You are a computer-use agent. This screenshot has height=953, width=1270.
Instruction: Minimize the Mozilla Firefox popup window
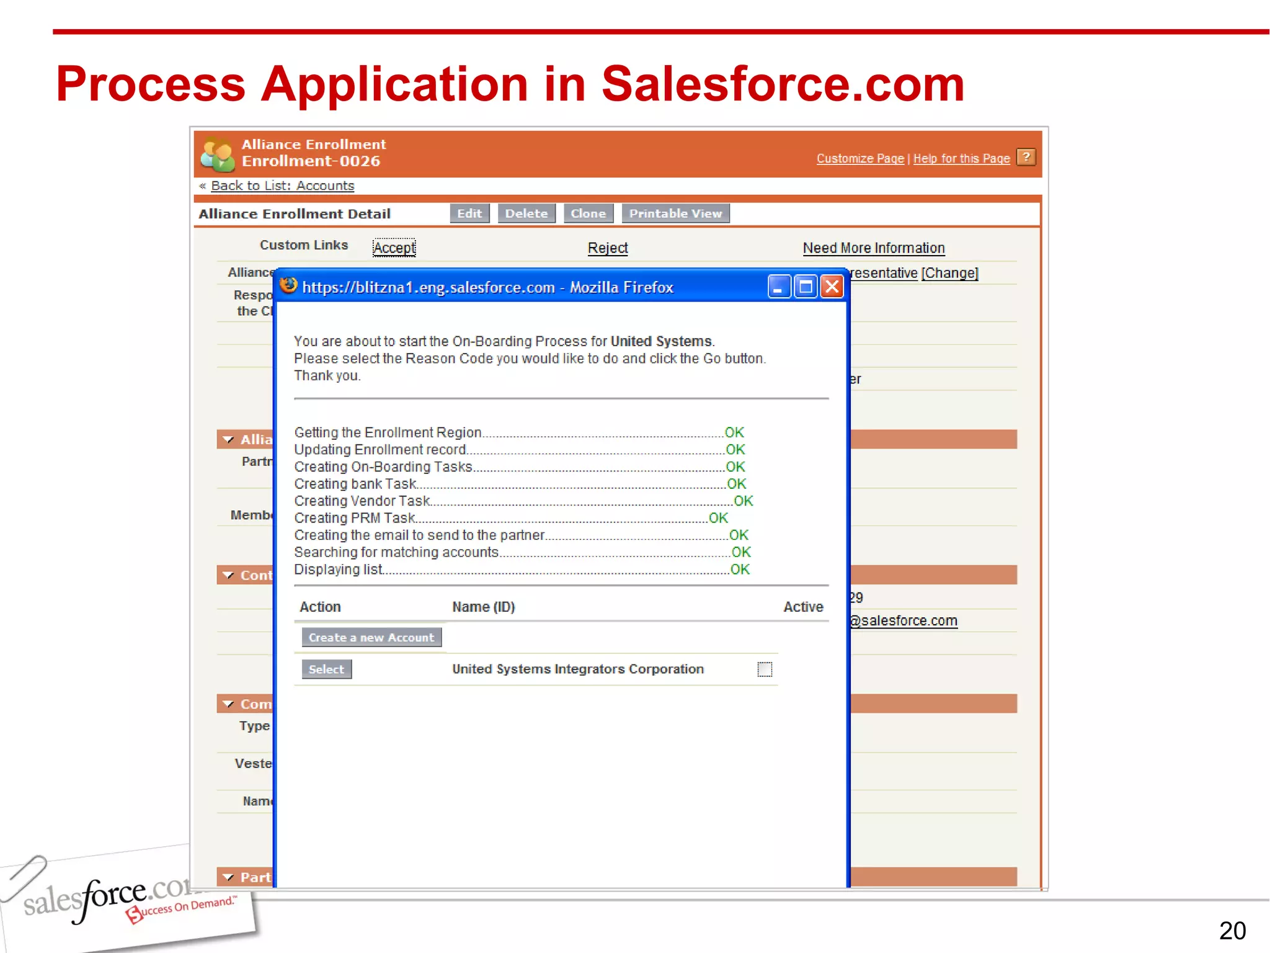click(779, 287)
